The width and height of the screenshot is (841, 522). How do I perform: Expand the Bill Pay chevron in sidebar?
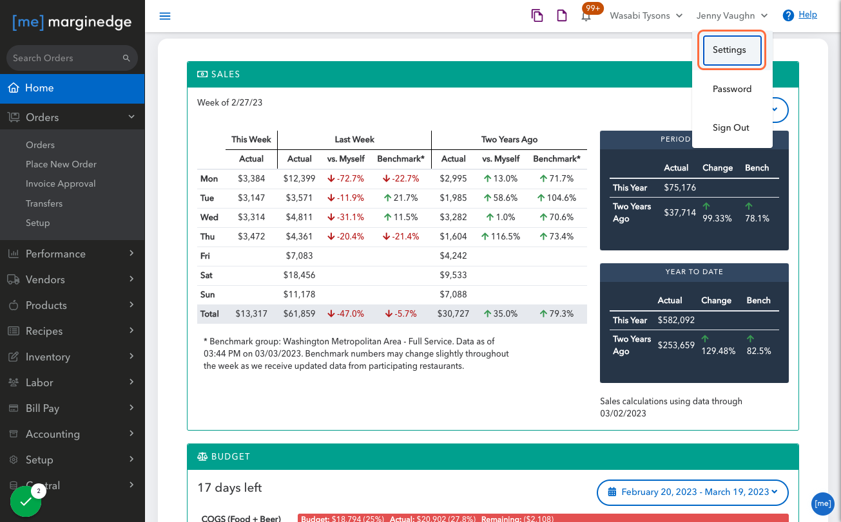click(x=131, y=407)
